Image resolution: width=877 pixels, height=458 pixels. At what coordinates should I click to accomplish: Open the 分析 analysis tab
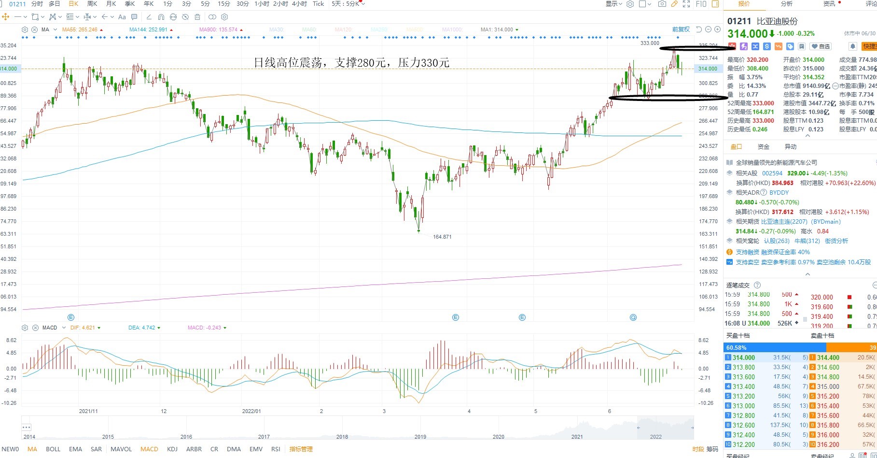tap(787, 4)
